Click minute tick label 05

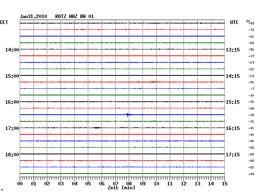click(x=88, y=183)
